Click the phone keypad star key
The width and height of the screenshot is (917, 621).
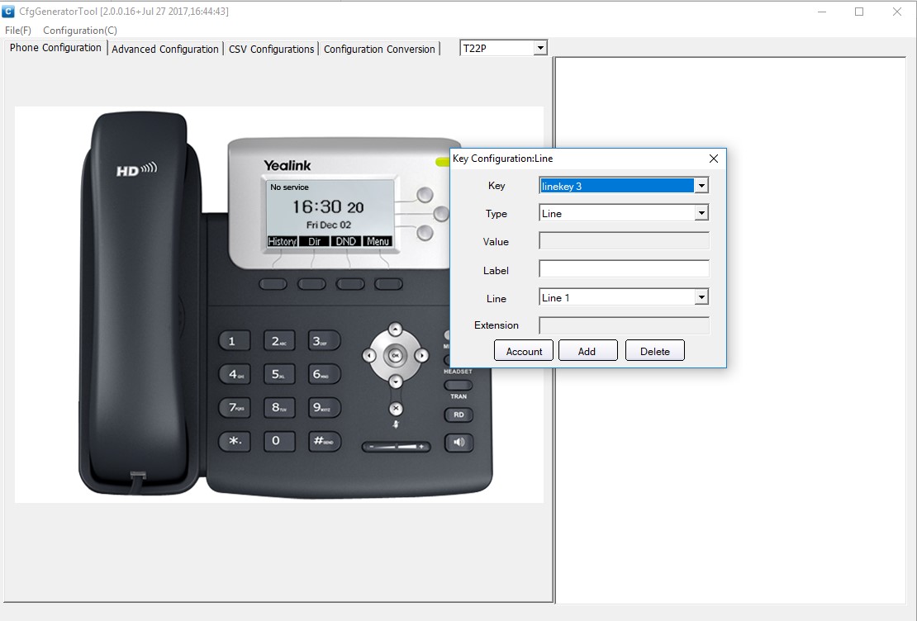(x=234, y=441)
